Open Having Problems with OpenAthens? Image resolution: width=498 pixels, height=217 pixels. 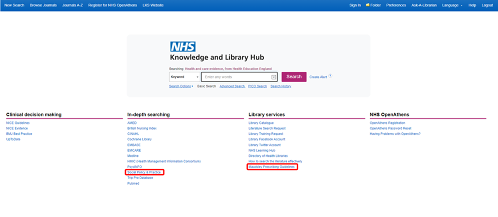coord(395,134)
